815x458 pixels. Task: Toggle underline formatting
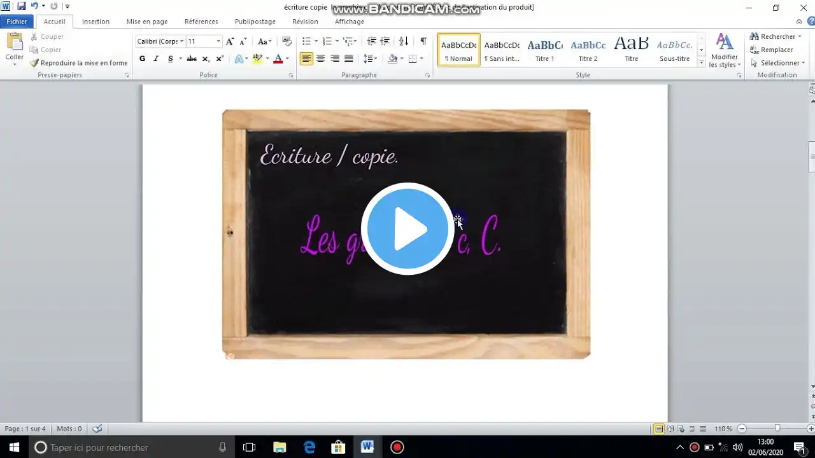pyautogui.click(x=170, y=59)
